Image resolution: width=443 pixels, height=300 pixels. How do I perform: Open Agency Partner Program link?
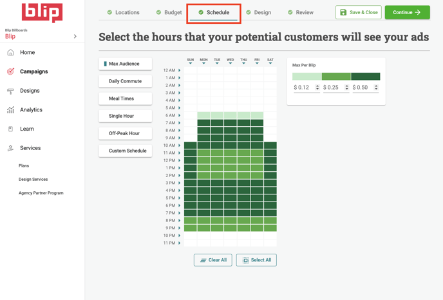pyautogui.click(x=41, y=193)
